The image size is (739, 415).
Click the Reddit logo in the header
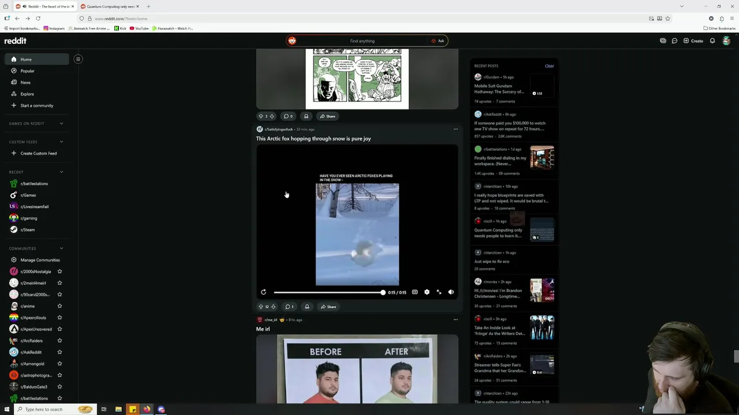[x=16, y=41]
